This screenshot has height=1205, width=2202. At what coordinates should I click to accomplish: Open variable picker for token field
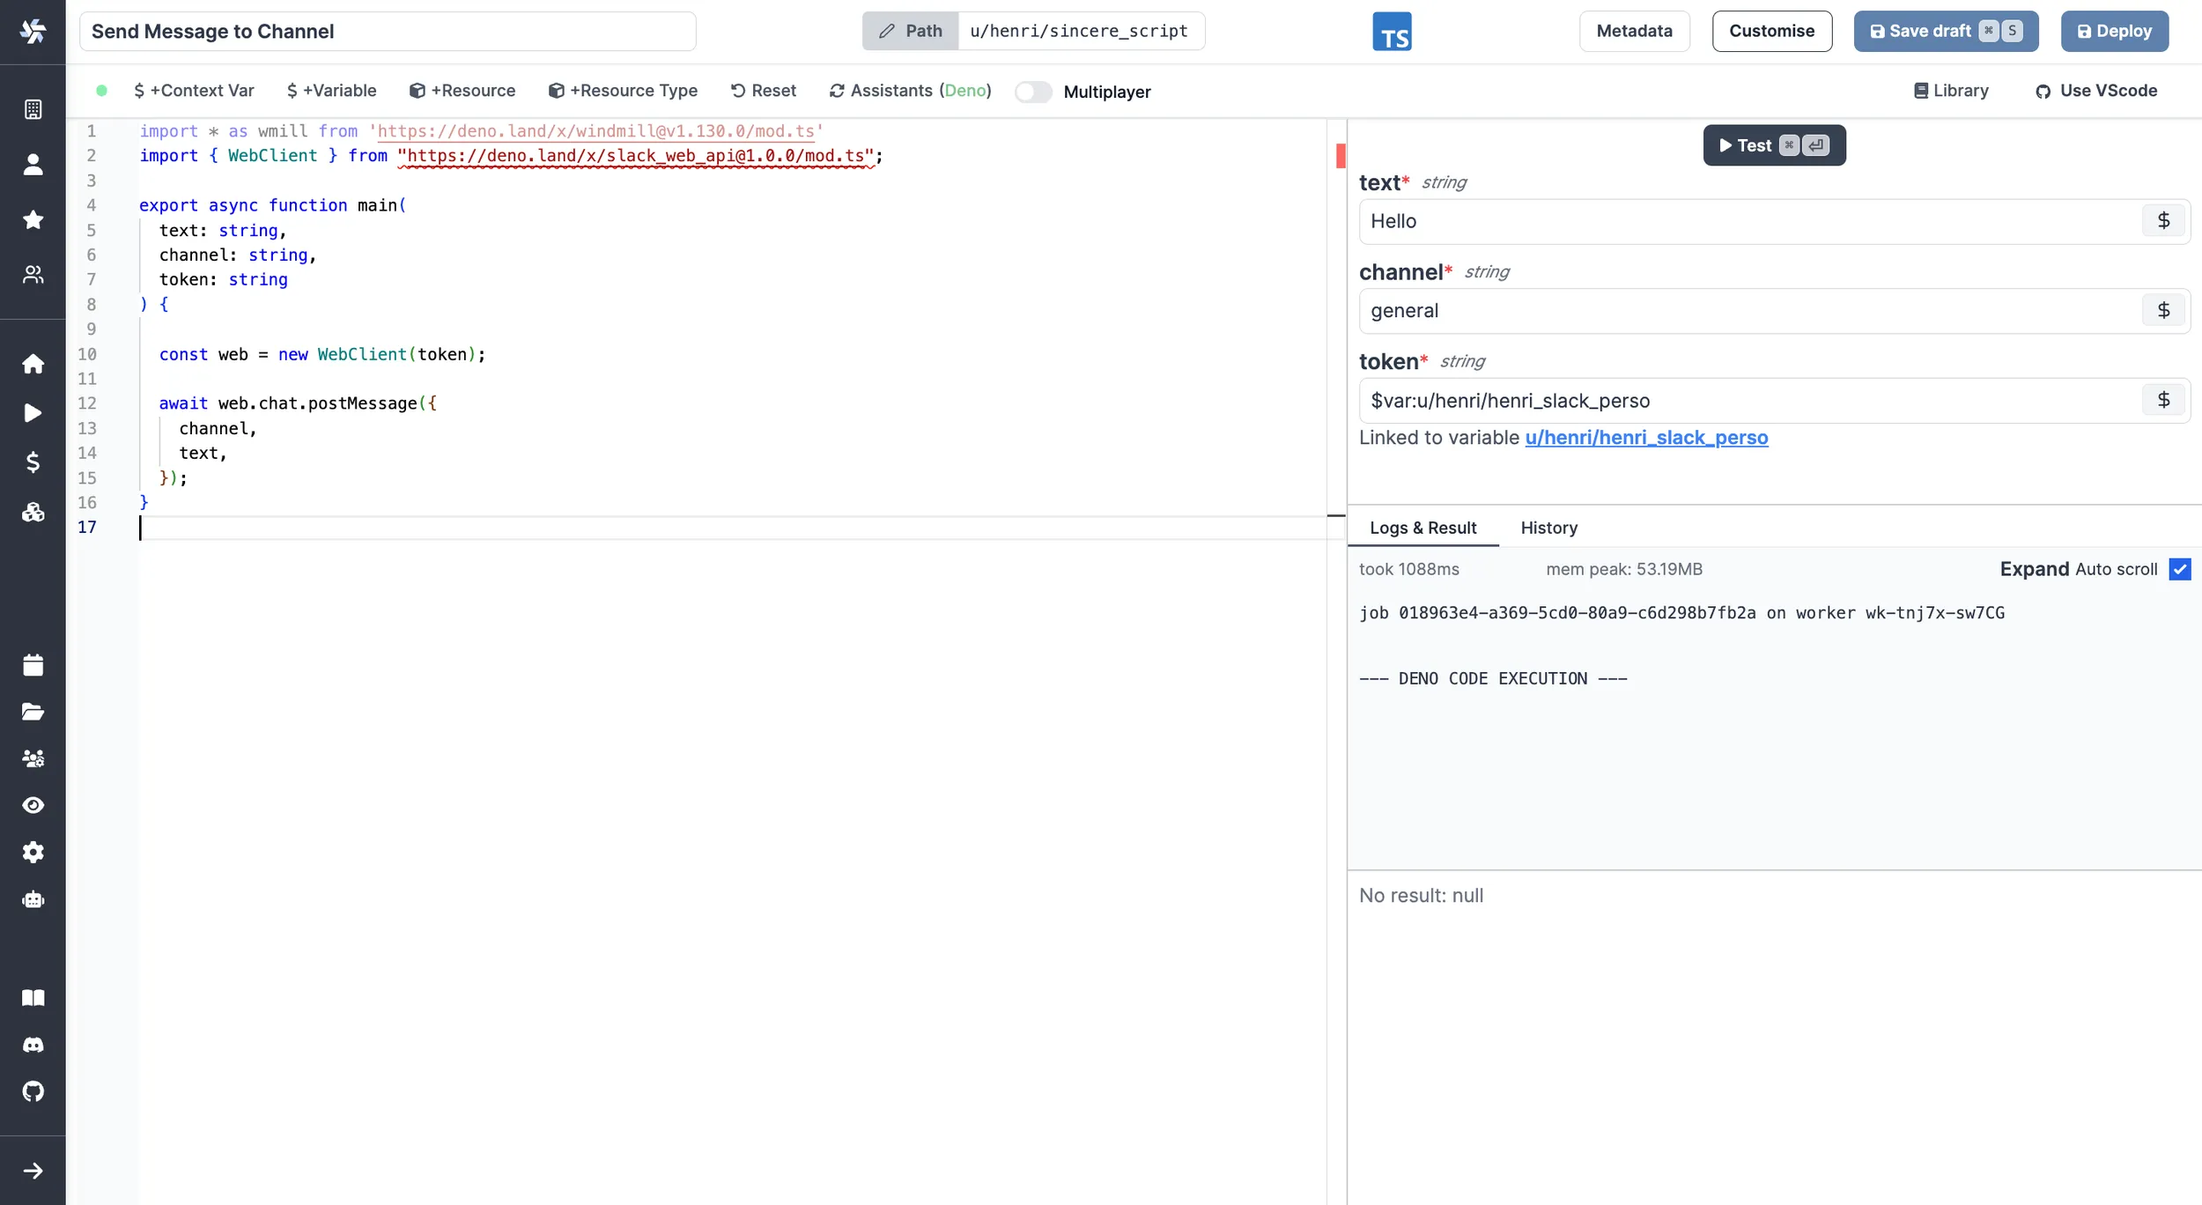(2163, 400)
